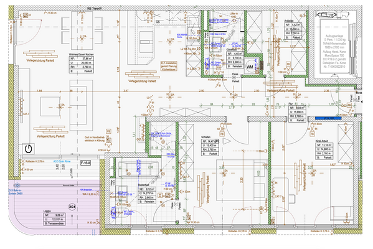373x249 pixels.
Task: Select the '2,36' horizontal dimension
Action: pyautogui.click(x=327, y=91)
